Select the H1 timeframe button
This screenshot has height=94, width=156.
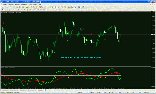[47, 10]
